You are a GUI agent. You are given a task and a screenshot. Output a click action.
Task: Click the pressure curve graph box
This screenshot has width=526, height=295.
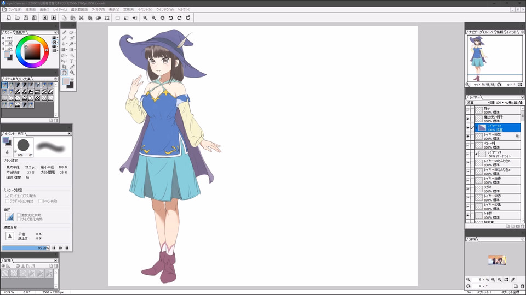click(10, 217)
